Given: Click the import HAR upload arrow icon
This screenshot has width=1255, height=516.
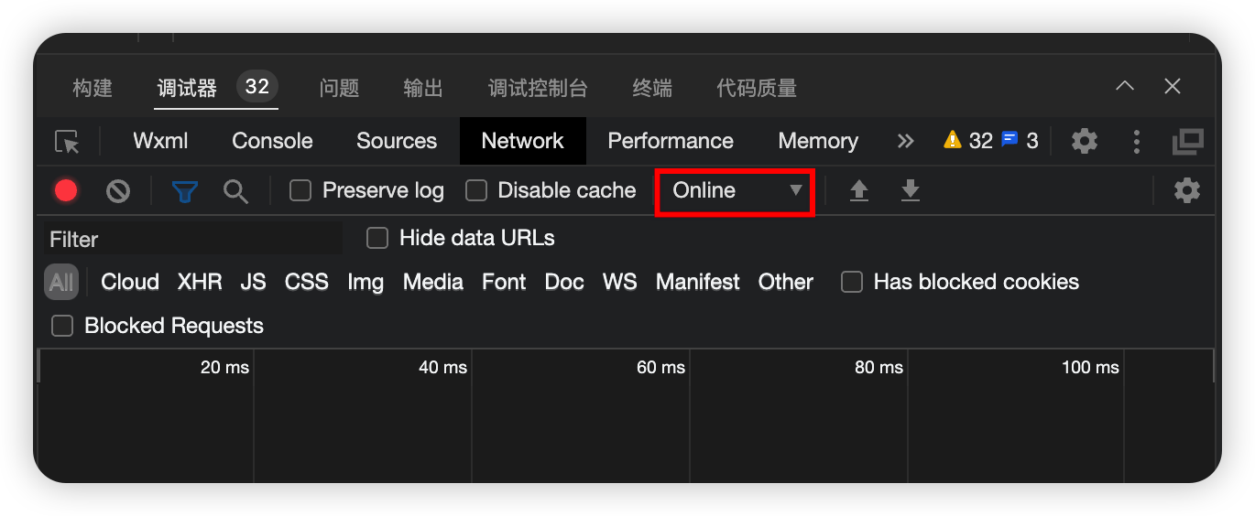Looking at the screenshot, I should click(858, 190).
